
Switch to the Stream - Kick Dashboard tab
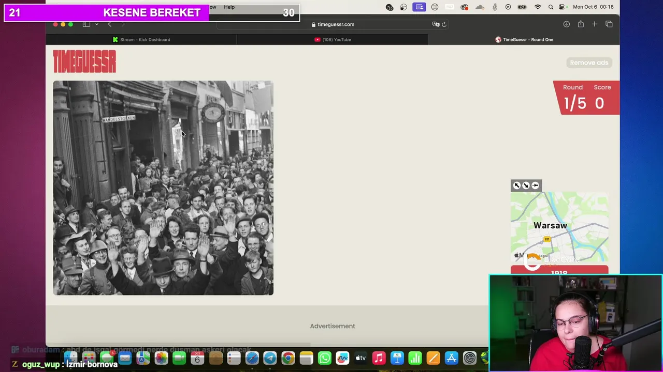pyautogui.click(x=141, y=39)
